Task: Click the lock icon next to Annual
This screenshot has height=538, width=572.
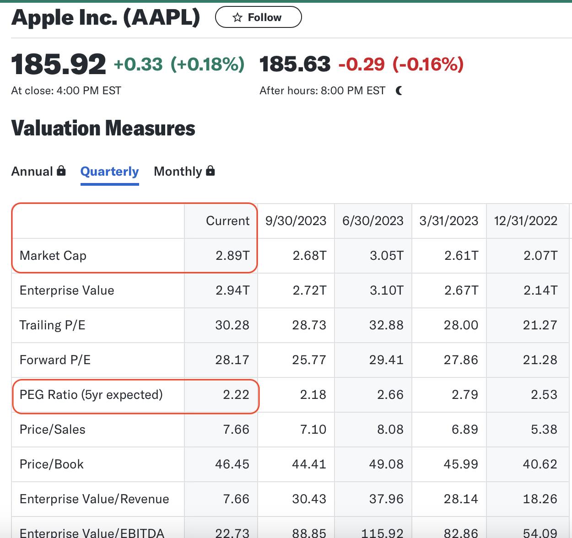Action: [x=61, y=171]
